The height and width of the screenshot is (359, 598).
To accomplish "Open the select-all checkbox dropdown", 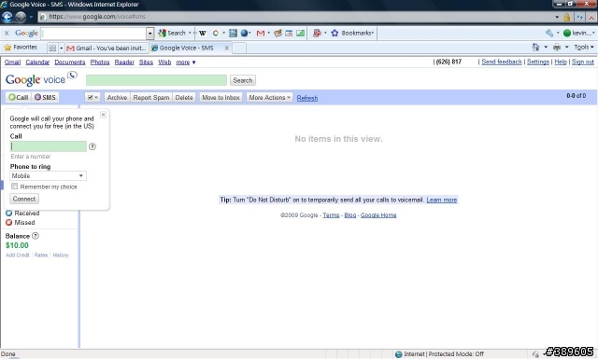I will coord(93,98).
